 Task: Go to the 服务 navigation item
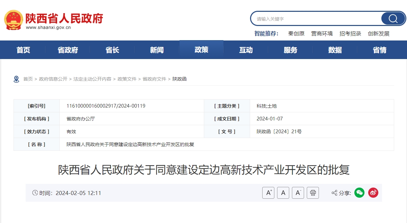tap(291, 50)
